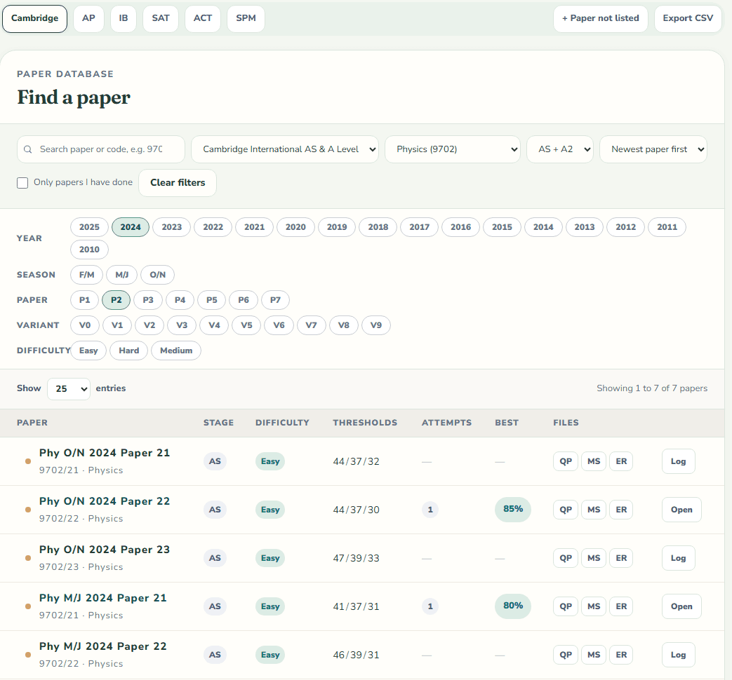Image resolution: width=732 pixels, height=680 pixels.
Task: Toggle the 2019 year filter chip
Action: tap(337, 227)
